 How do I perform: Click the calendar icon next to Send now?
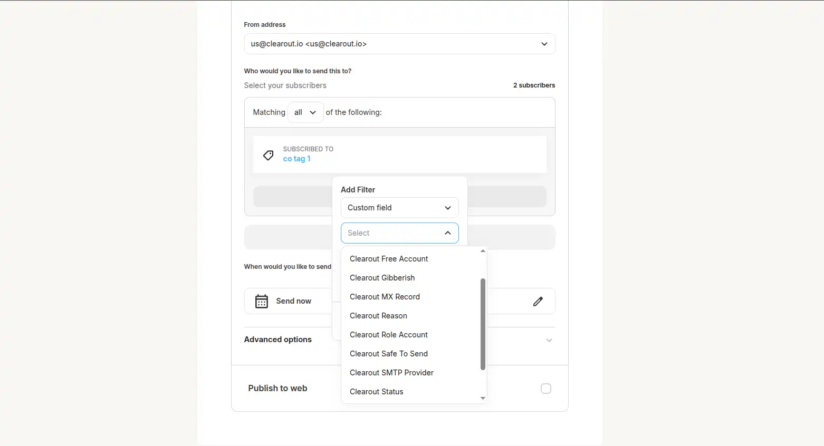(261, 300)
